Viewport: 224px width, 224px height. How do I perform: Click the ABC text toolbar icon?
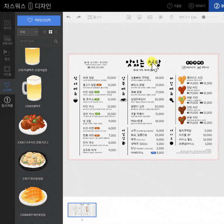[x=139, y=17]
